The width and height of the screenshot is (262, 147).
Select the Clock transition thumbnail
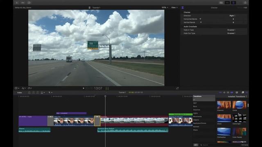pos(224,118)
